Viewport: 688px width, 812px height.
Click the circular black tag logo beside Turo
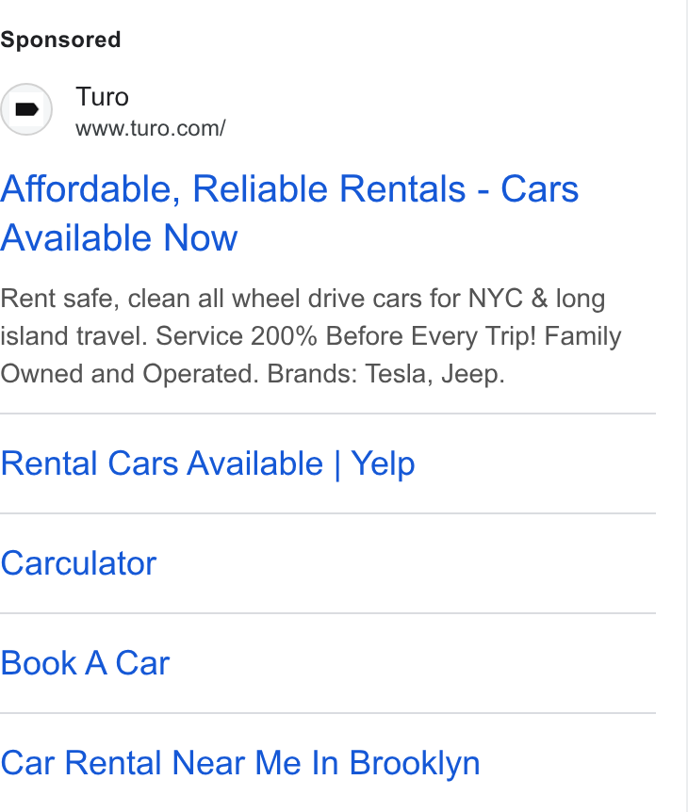tap(25, 109)
